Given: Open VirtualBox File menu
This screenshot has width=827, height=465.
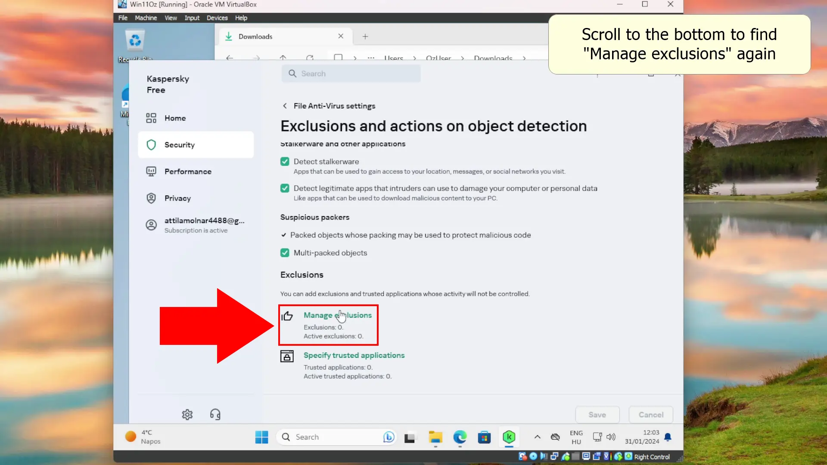Looking at the screenshot, I should coord(123,18).
